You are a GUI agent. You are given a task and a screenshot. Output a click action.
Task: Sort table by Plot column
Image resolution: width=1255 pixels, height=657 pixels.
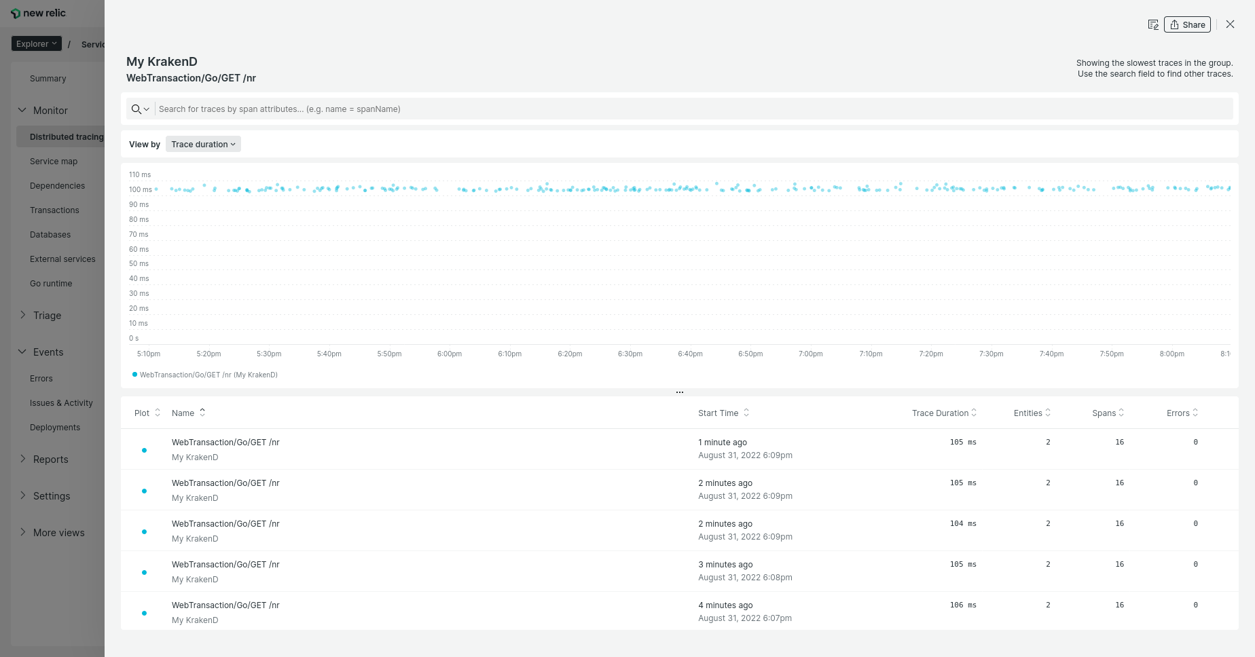tap(147, 413)
